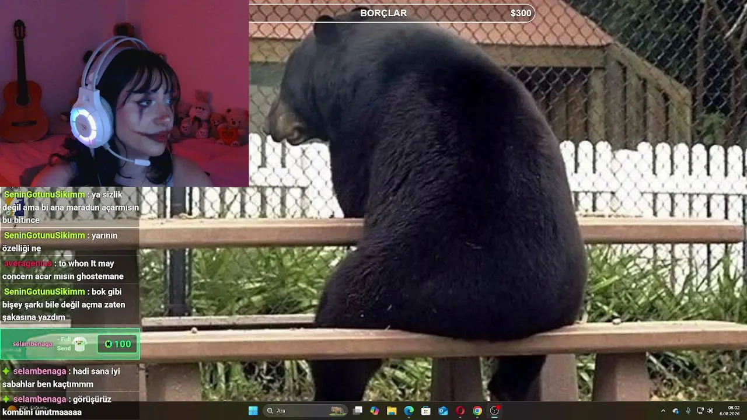Viewport: 747px width, 420px height.
Task: Click the 'BORÇLAR' goal label
Action: coord(383,13)
